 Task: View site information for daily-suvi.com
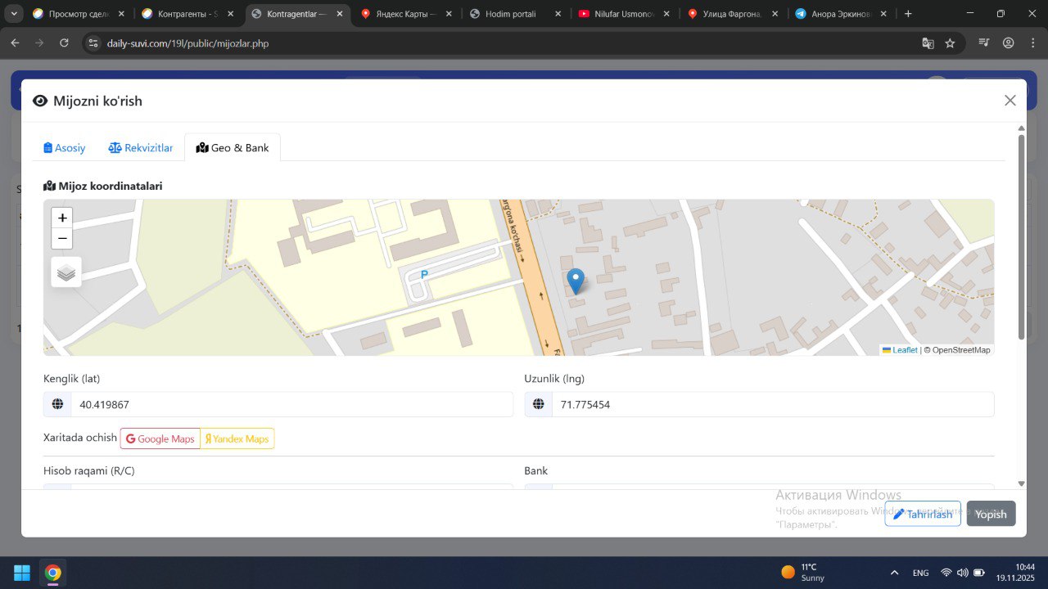click(93, 43)
